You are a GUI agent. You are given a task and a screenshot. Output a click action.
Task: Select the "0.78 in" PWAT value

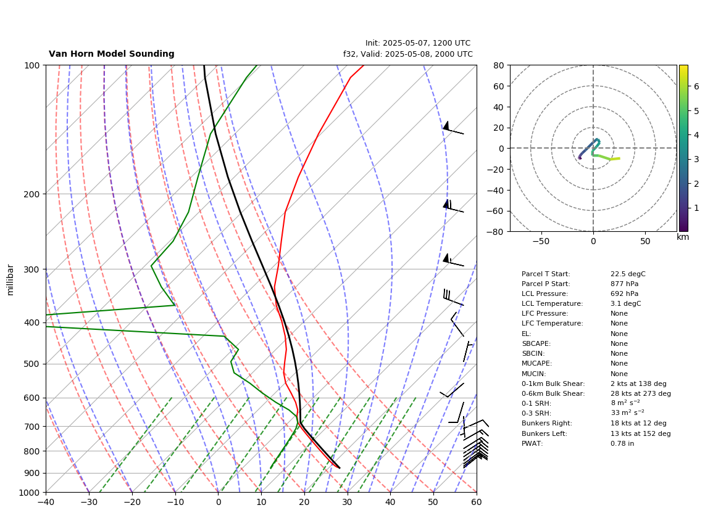pyautogui.click(x=622, y=444)
